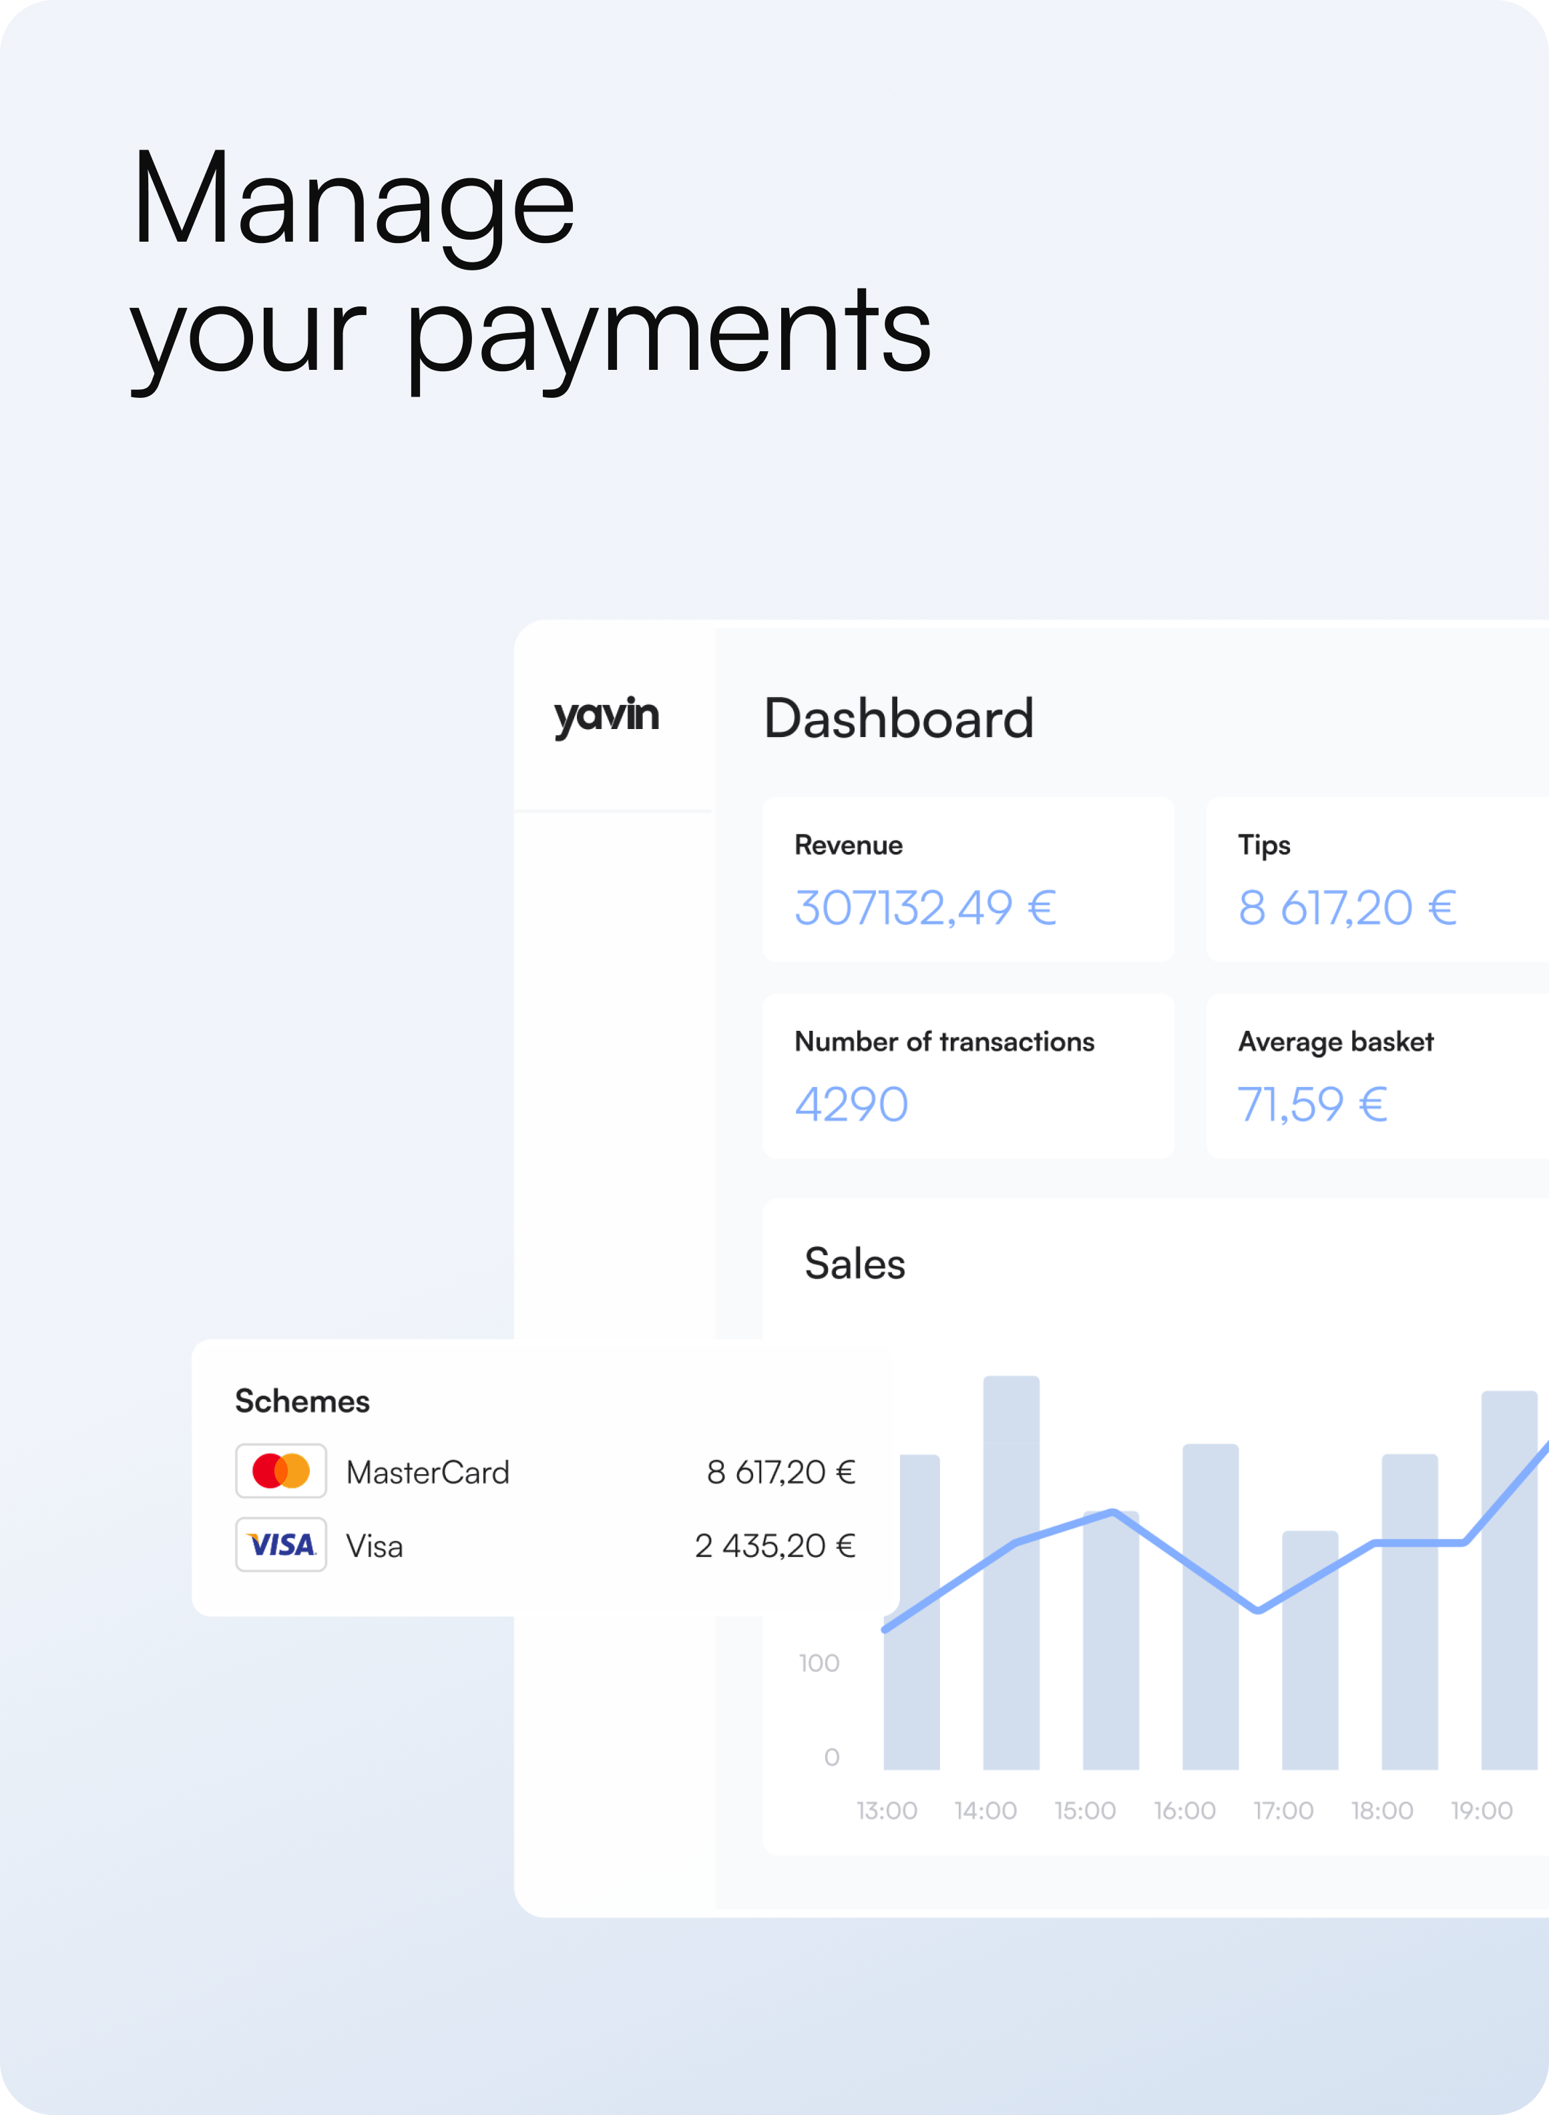Click the Schemes panel title
This screenshot has width=1549, height=2115.
tap(302, 1401)
